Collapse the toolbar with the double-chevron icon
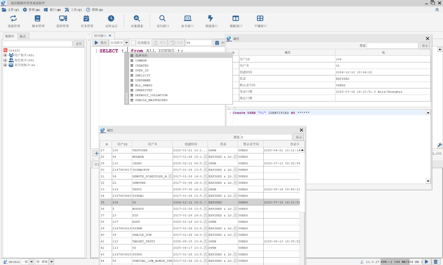 click(x=437, y=9)
